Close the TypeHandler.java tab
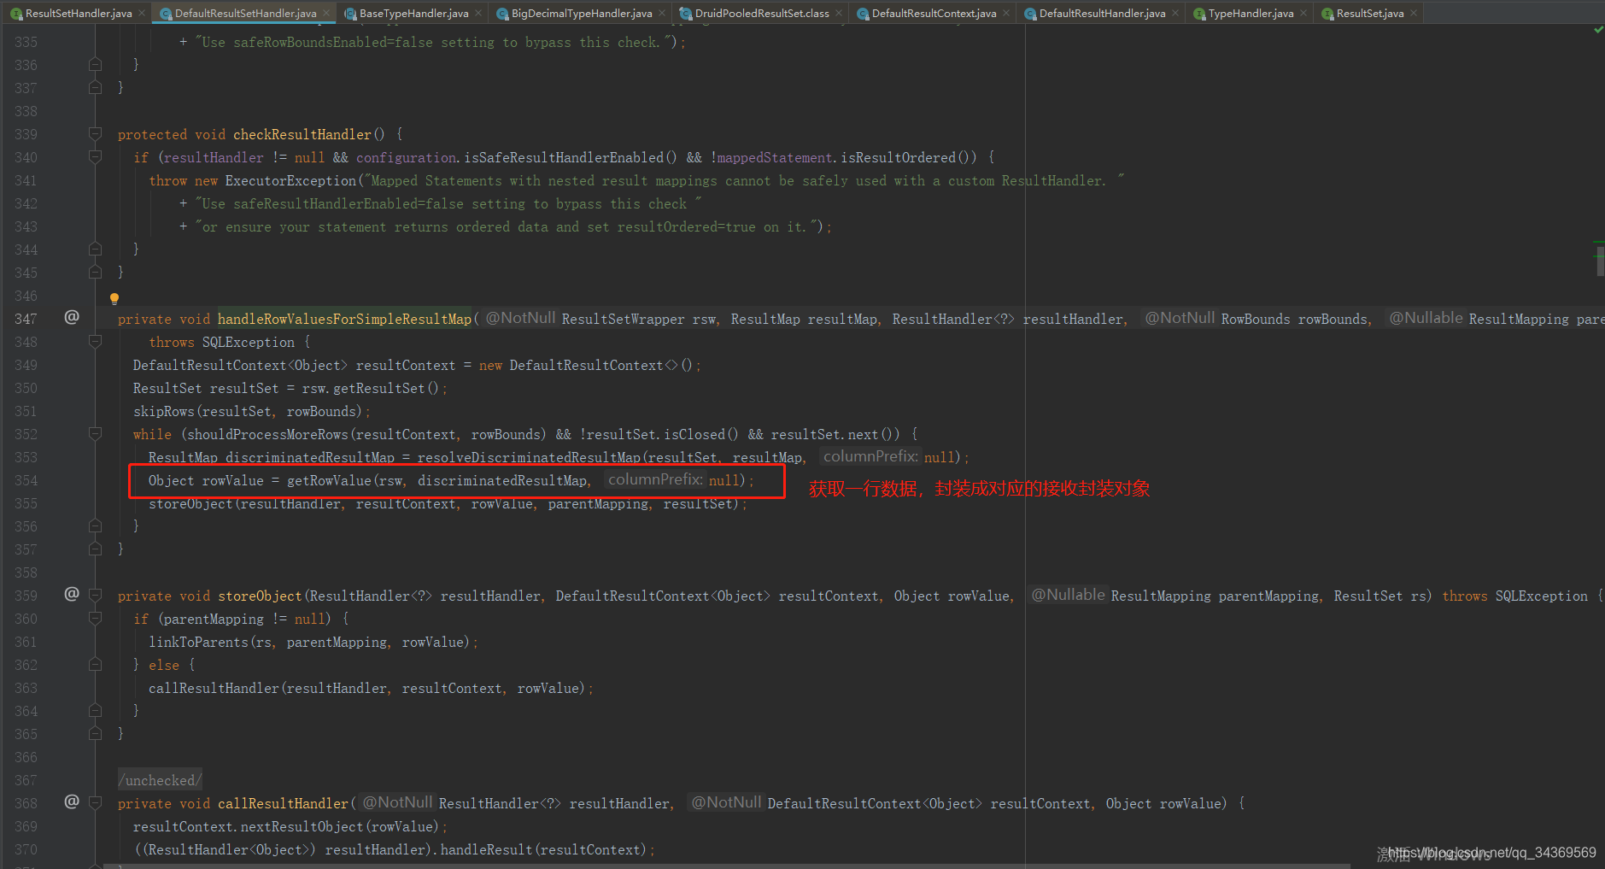Image resolution: width=1605 pixels, height=869 pixels. click(x=1303, y=13)
